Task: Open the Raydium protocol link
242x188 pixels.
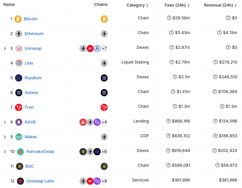Action: click(33, 78)
